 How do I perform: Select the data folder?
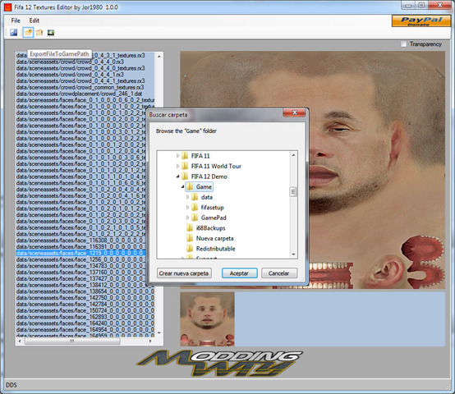(207, 197)
